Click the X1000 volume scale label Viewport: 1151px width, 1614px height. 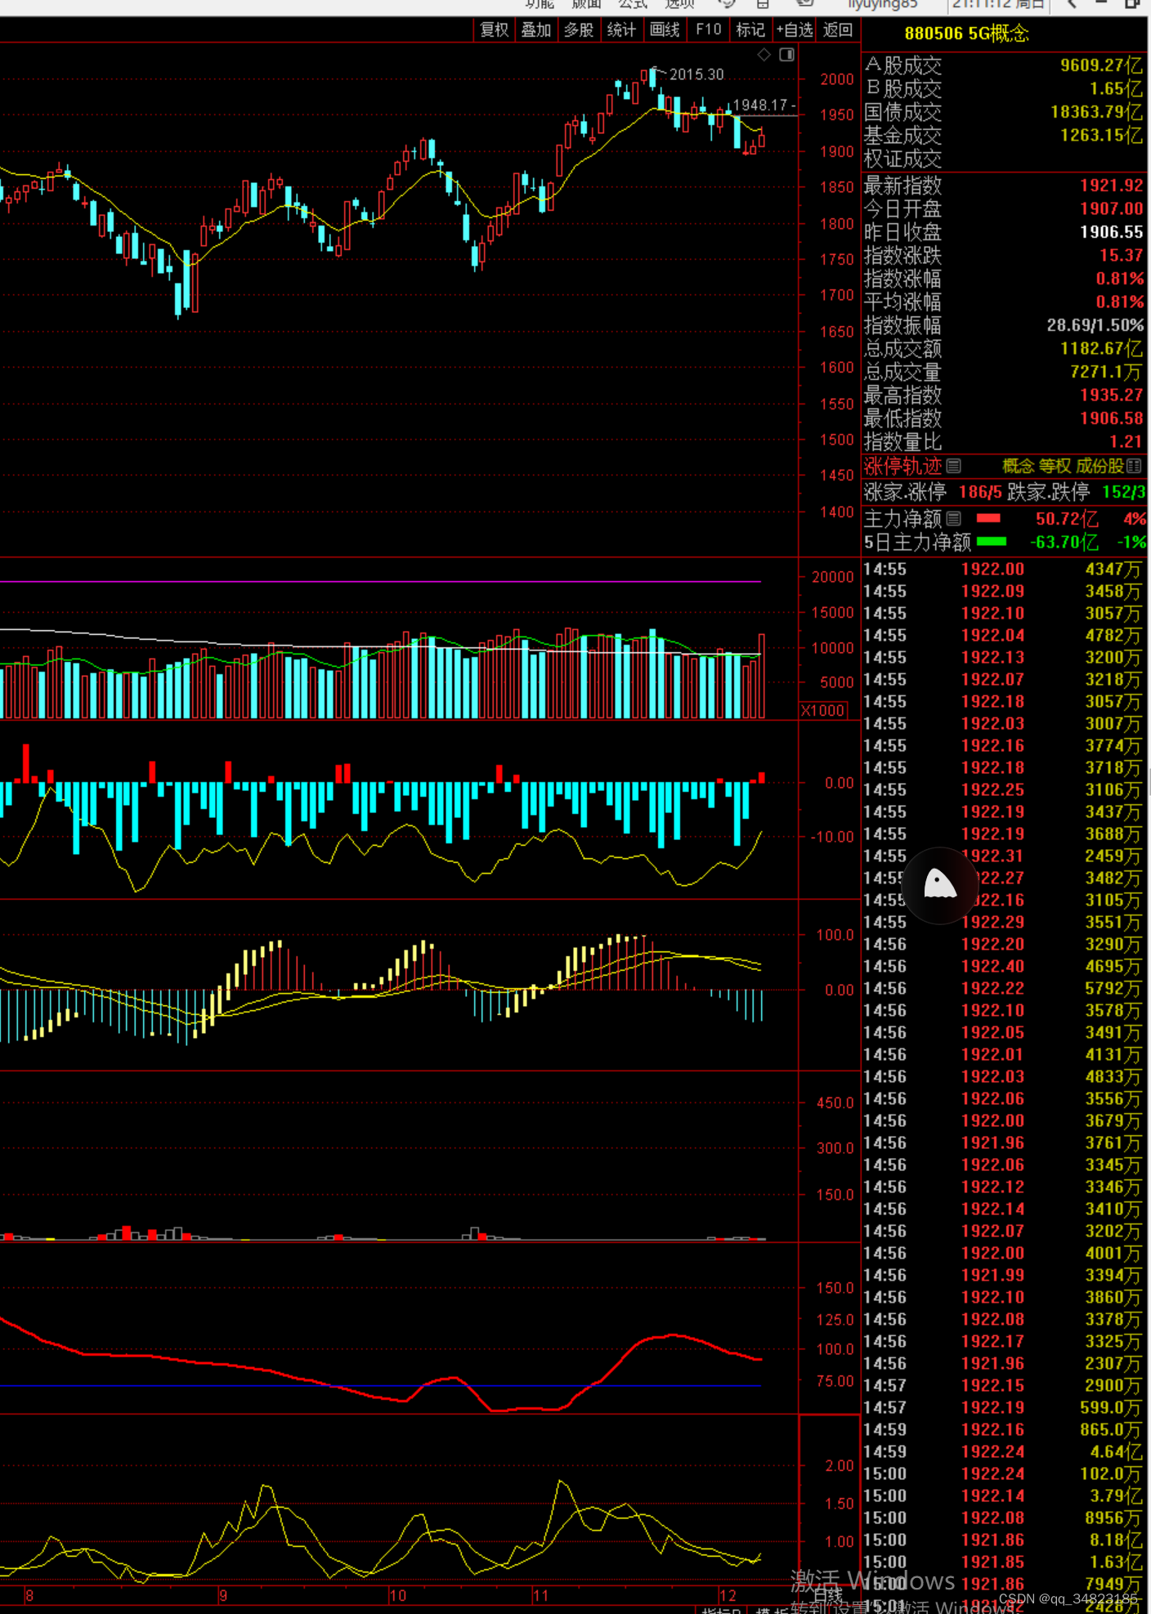822,710
